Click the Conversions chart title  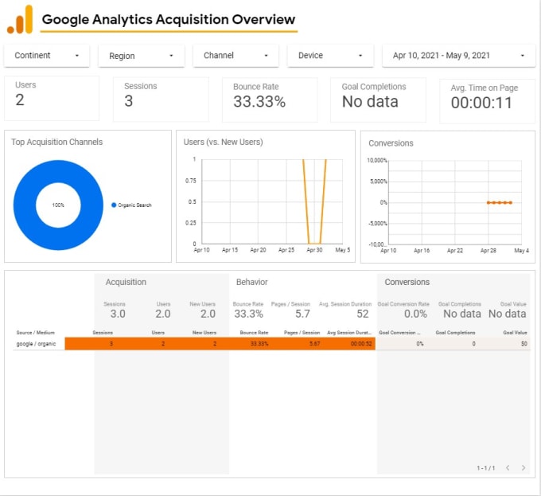(391, 143)
